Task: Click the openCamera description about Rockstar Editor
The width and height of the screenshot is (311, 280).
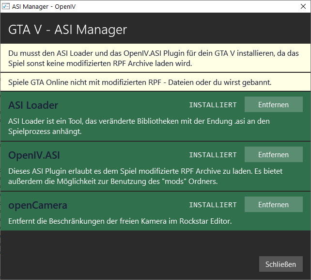Action: click(x=120, y=222)
